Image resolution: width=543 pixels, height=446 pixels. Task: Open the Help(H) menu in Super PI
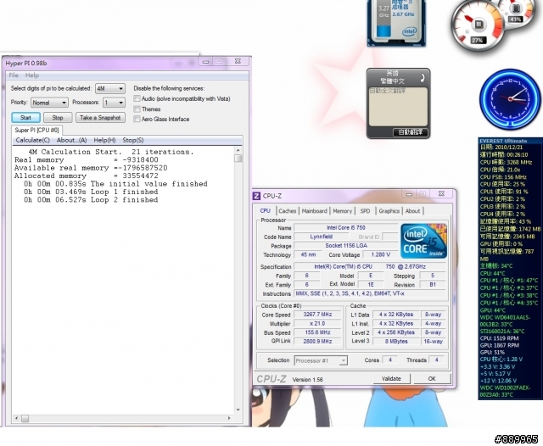[104, 140]
